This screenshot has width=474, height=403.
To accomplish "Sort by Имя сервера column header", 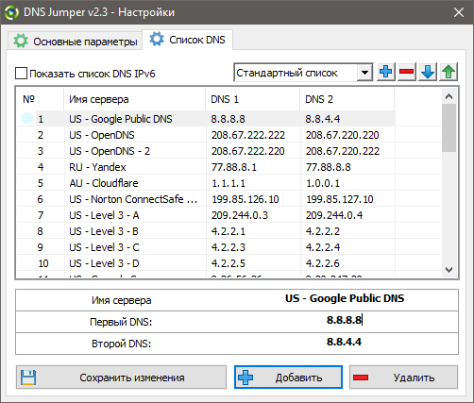I will [134, 99].
